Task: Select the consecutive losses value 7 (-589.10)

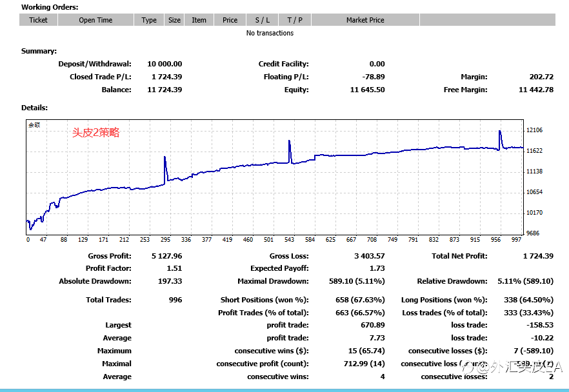Action: [534, 351]
